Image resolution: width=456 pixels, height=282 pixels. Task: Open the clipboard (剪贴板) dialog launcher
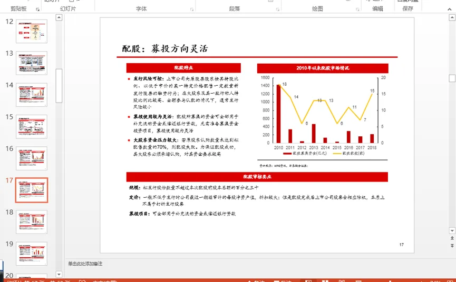tap(37, 9)
